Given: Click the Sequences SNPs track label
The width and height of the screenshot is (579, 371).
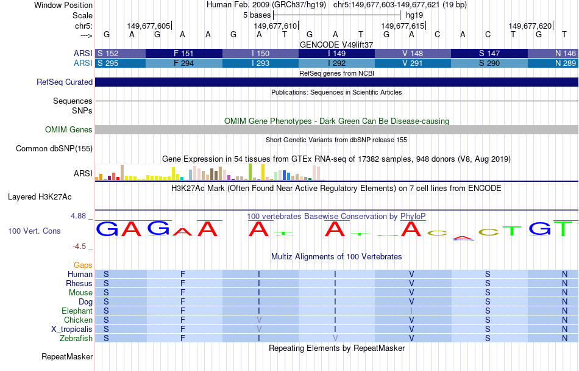Looking at the screenshot, I should tap(73, 106).
